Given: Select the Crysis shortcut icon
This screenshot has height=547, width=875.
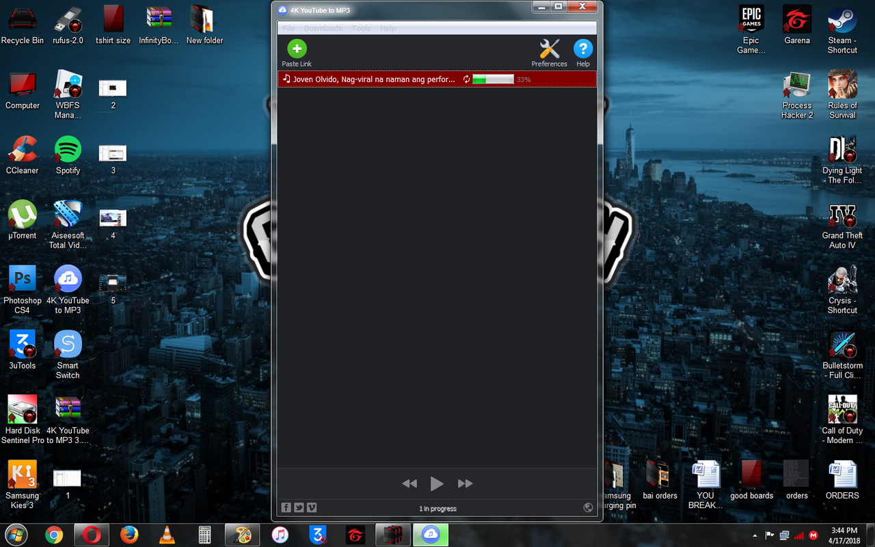Looking at the screenshot, I should [x=842, y=289].
